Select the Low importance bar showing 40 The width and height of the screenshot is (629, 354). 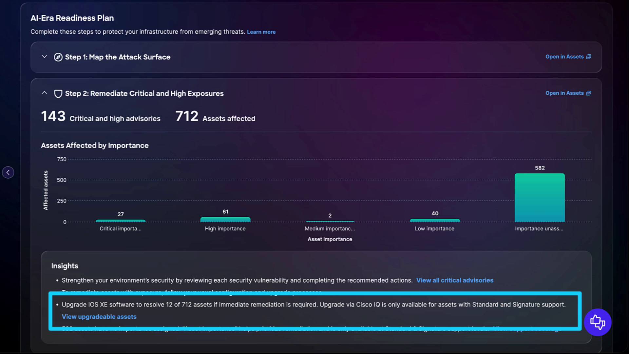(435, 220)
